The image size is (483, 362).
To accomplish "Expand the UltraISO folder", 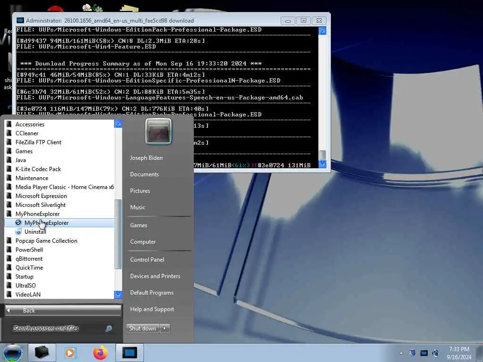I will point(25,285).
